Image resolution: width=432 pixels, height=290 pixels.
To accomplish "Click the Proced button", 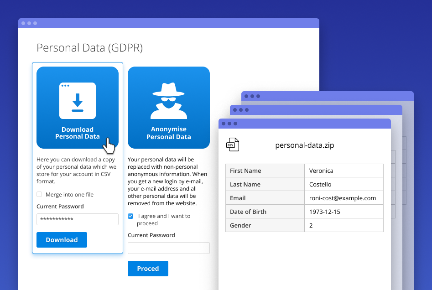I will (x=148, y=269).
